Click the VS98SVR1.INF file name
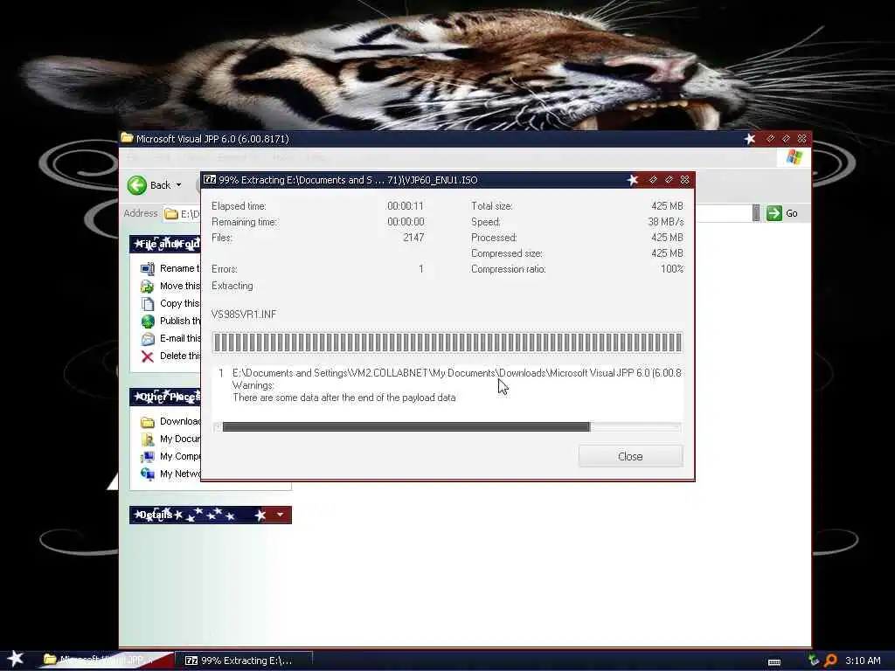This screenshot has height=671, width=895. pyautogui.click(x=244, y=315)
